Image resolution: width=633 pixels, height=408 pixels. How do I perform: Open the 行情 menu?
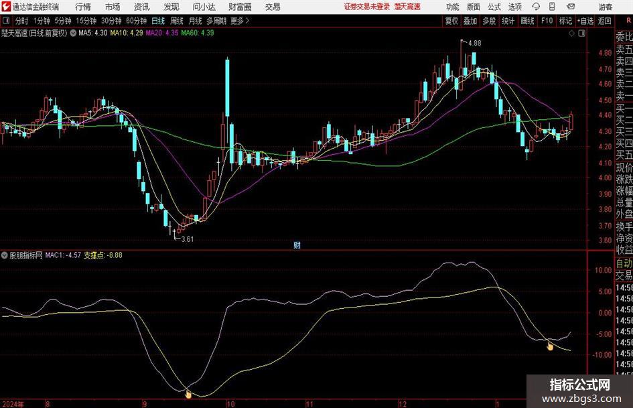point(83,7)
